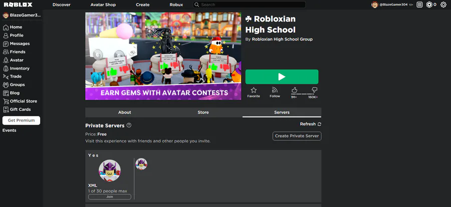This screenshot has height=207, width=451.
Task: Click the BlazeGamer304 avatar in header
Action: (x=374, y=4)
